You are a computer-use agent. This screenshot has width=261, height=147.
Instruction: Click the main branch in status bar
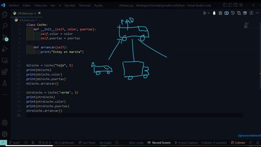tap(15, 143)
